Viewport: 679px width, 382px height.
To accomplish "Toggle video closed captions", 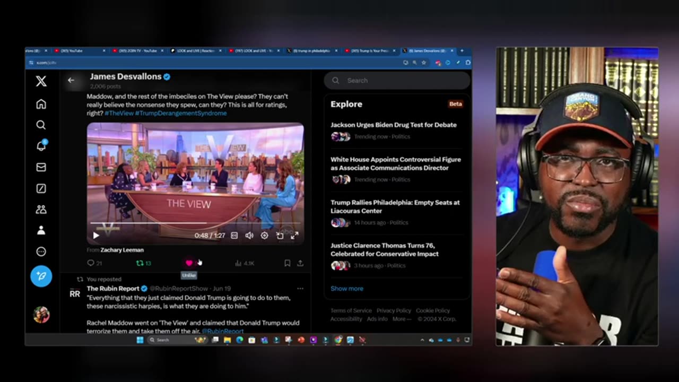I will (x=234, y=236).
